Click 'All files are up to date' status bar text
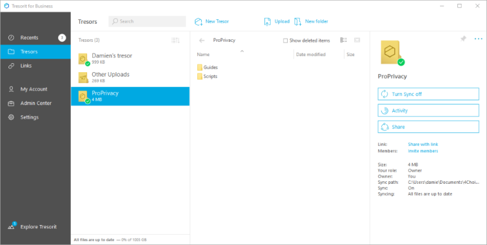This screenshot has width=487, height=245. click(x=94, y=240)
